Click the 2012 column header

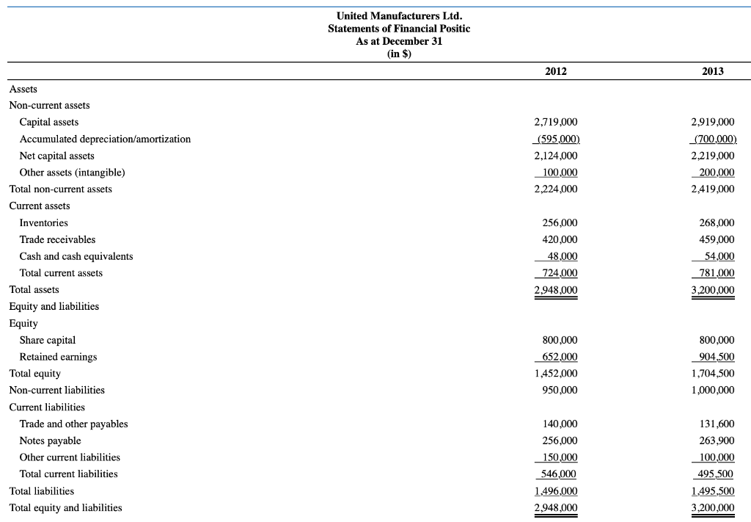[556, 71]
